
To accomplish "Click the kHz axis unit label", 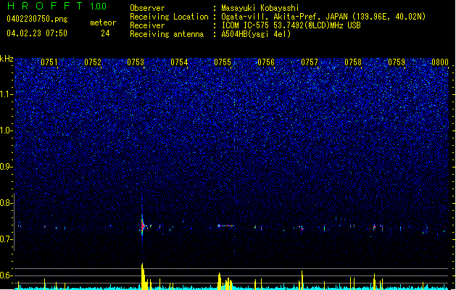I will point(7,59).
